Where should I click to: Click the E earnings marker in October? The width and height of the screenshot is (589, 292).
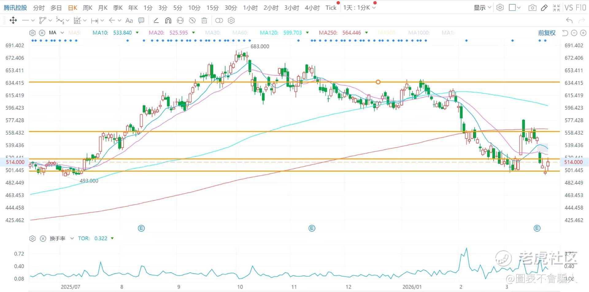[312, 228]
